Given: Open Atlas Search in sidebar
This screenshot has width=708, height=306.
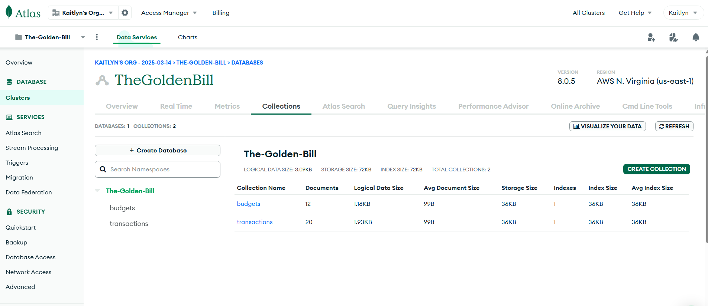Looking at the screenshot, I should (x=23, y=133).
